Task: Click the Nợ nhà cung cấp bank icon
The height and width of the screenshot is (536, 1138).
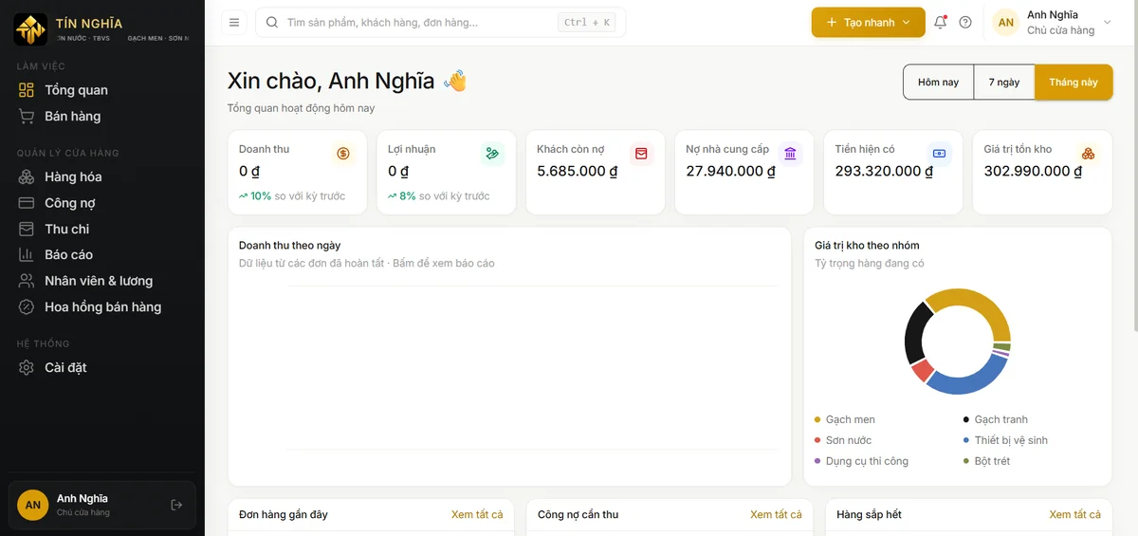Action: coord(790,154)
